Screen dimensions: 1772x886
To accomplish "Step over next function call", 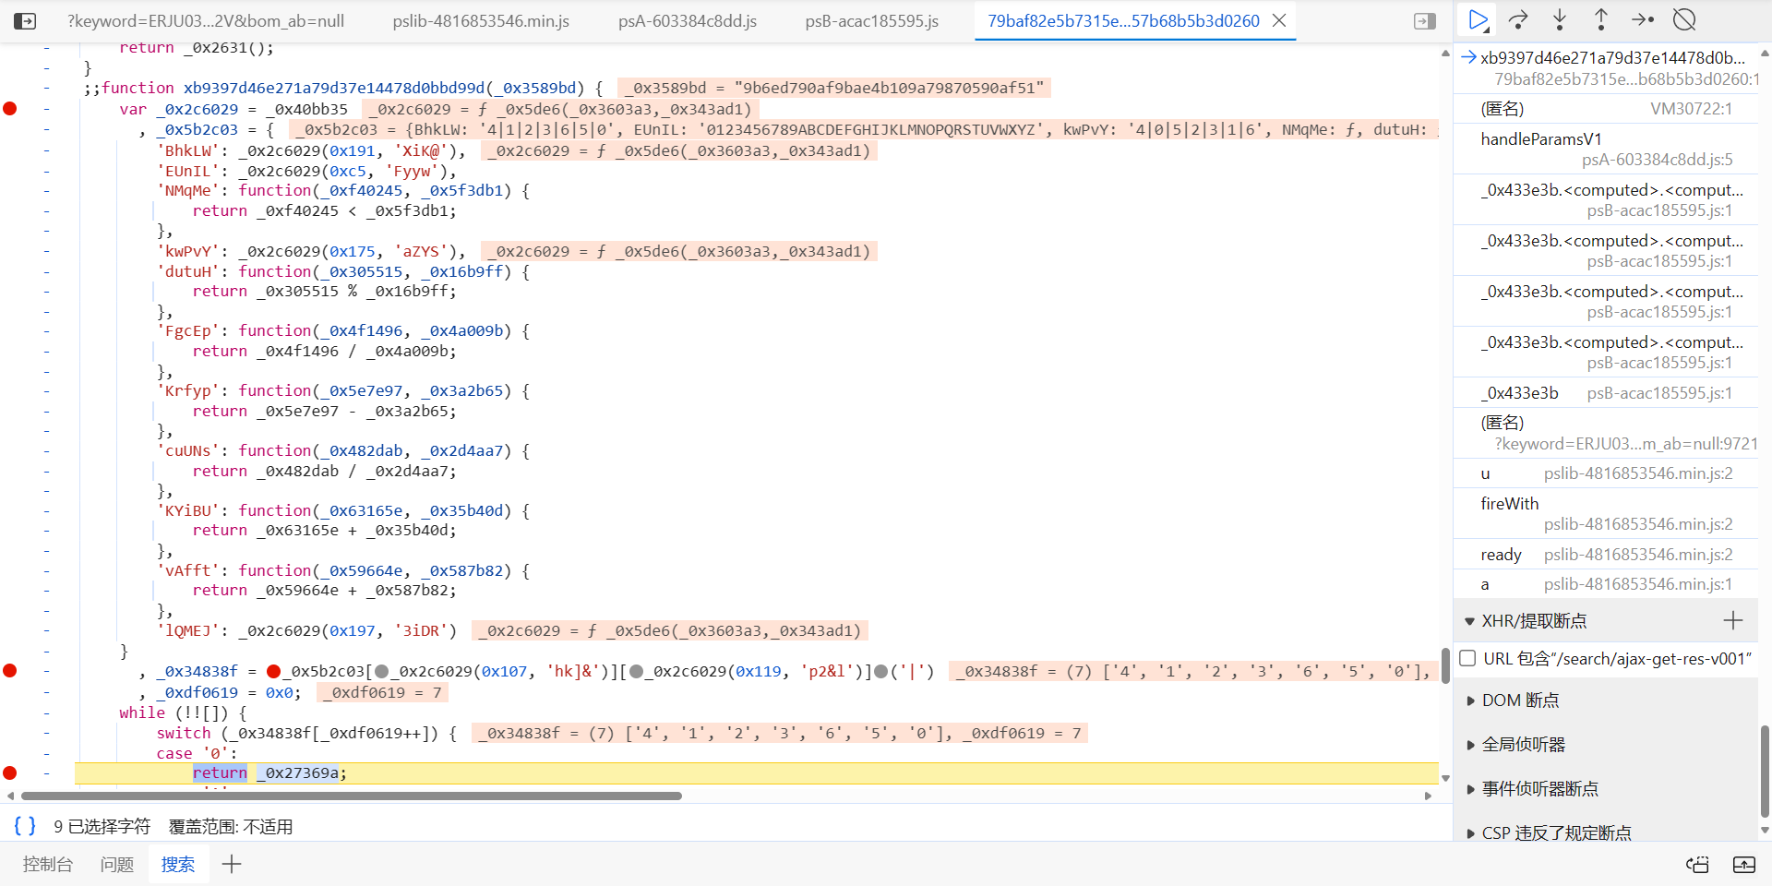I will 1518,19.
